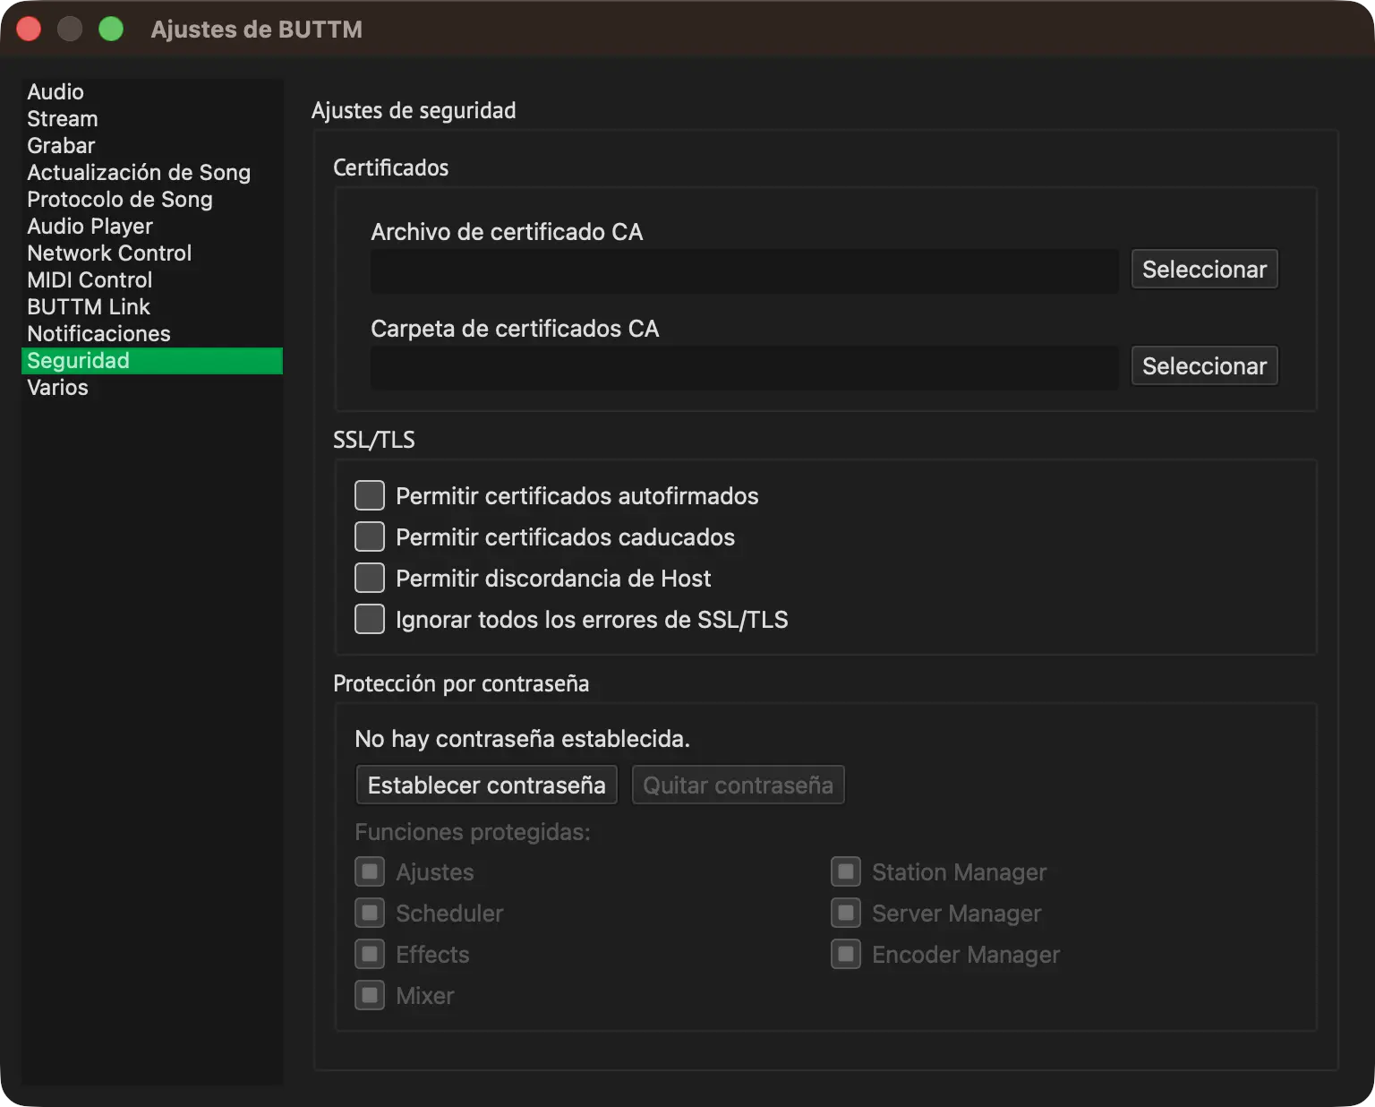Viewport: 1375px width, 1107px height.
Task: Toggle the Scheduler protected function checkbox
Action: [x=370, y=913]
